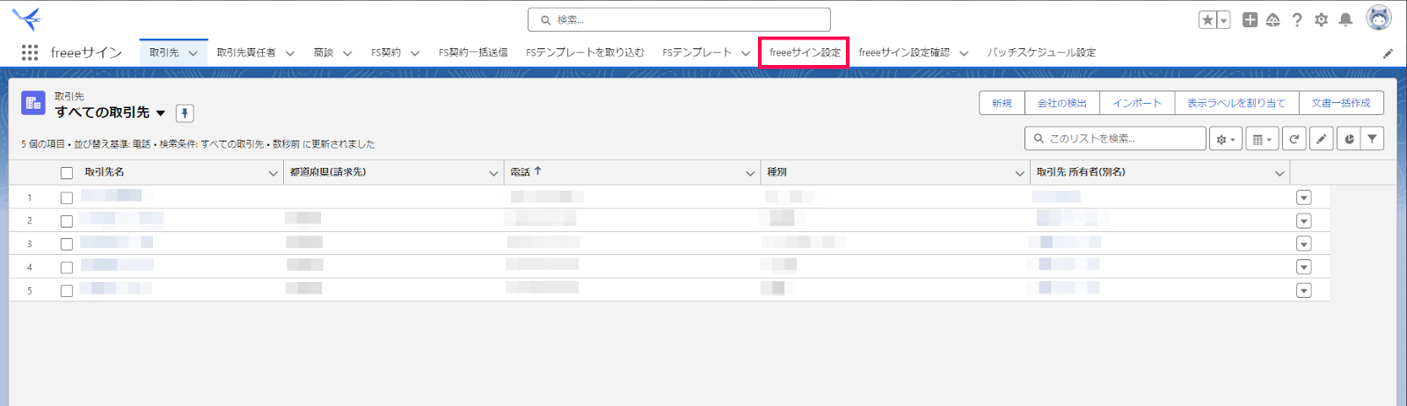Expand the 商談 tab chevron
Image resolution: width=1407 pixels, height=406 pixels.
pos(347,54)
